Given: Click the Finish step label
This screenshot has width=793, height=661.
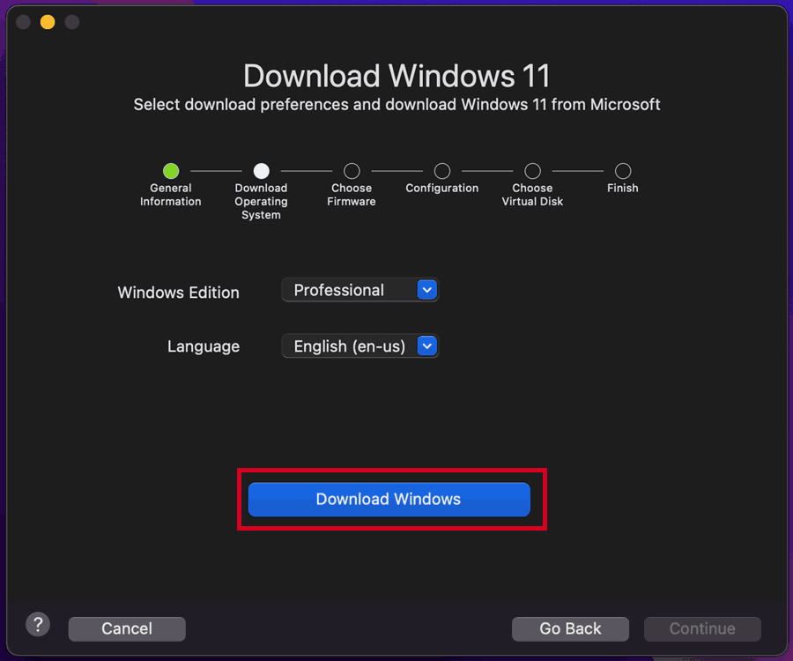Looking at the screenshot, I should tap(623, 188).
